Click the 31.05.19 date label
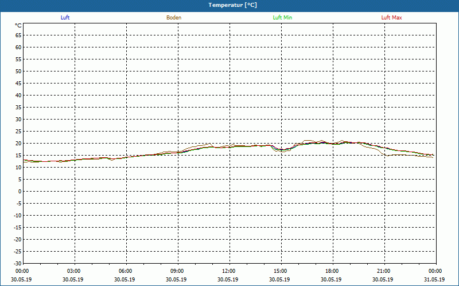Image resolution: width=459 pixels, height=286 pixels. pyautogui.click(x=434, y=280)
